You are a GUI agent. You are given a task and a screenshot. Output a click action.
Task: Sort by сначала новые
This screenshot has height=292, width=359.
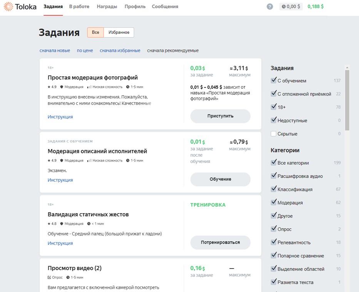[55, 51]
